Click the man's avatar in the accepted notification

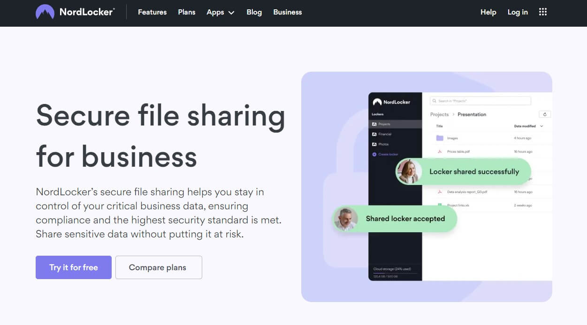[x=346, y=219]
